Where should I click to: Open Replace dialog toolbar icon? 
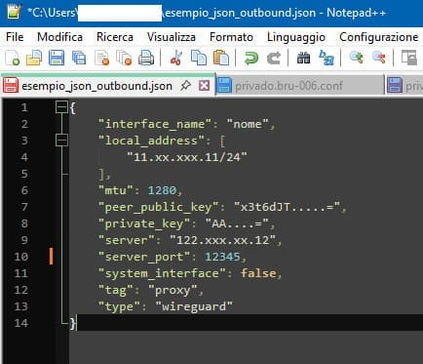(x=327, y=59)
